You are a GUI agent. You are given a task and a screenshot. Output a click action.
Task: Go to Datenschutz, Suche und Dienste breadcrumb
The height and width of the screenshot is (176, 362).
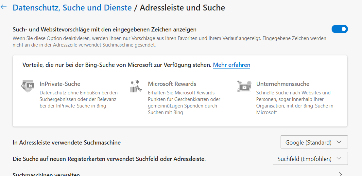click(x=72, y=8)
